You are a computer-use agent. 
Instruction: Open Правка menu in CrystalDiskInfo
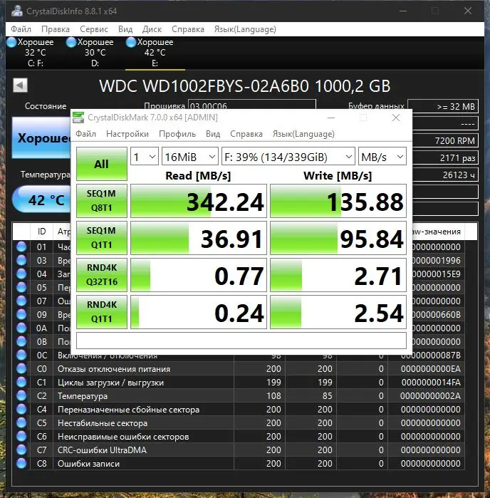click(56, 29)
